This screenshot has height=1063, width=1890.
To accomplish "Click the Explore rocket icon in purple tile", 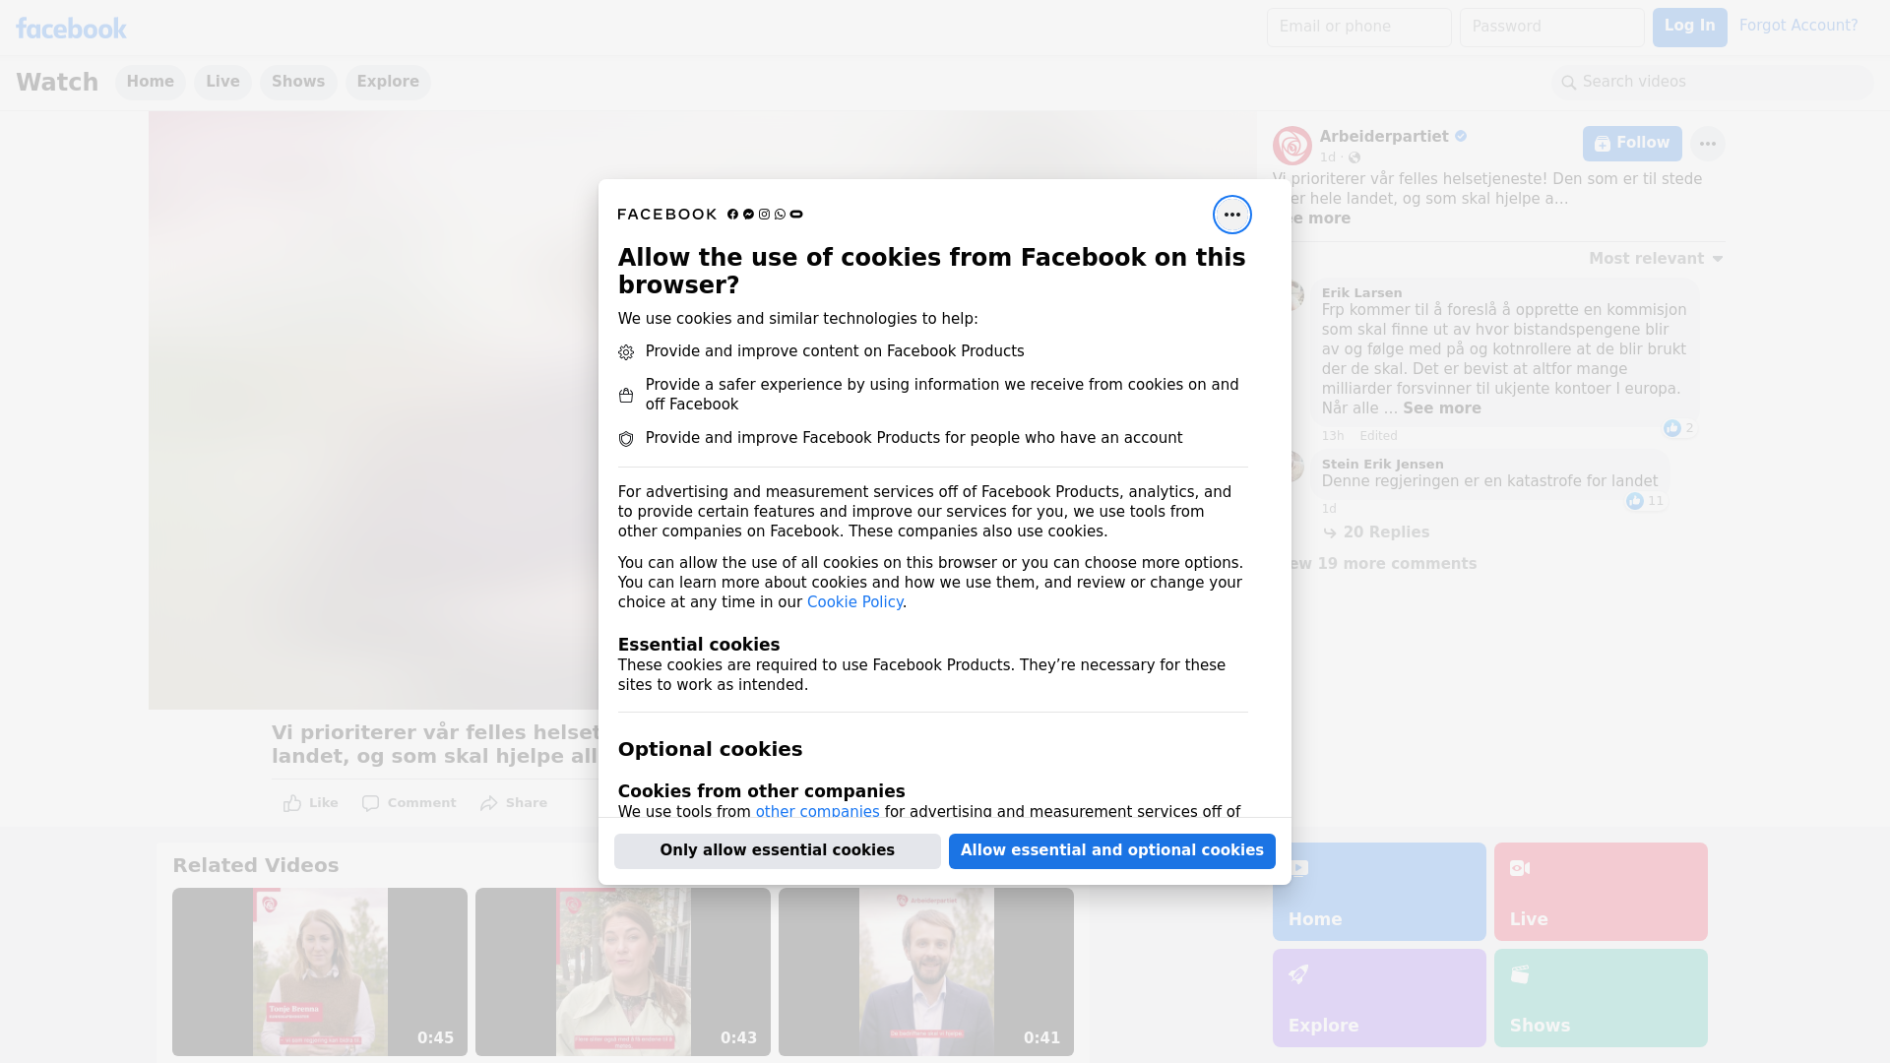I will pyautogui.click(x=1298, y=974).
